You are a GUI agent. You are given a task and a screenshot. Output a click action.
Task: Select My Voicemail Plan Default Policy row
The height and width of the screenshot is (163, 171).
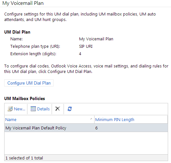86,128
